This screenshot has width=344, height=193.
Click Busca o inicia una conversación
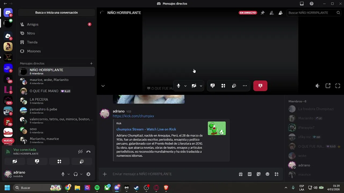click(x=56, y=13)
